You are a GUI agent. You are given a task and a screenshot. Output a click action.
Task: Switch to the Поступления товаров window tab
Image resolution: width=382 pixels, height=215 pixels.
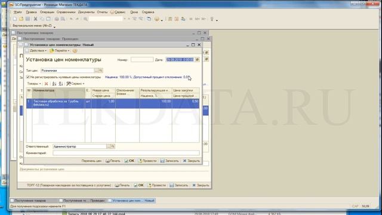point(33,201)
